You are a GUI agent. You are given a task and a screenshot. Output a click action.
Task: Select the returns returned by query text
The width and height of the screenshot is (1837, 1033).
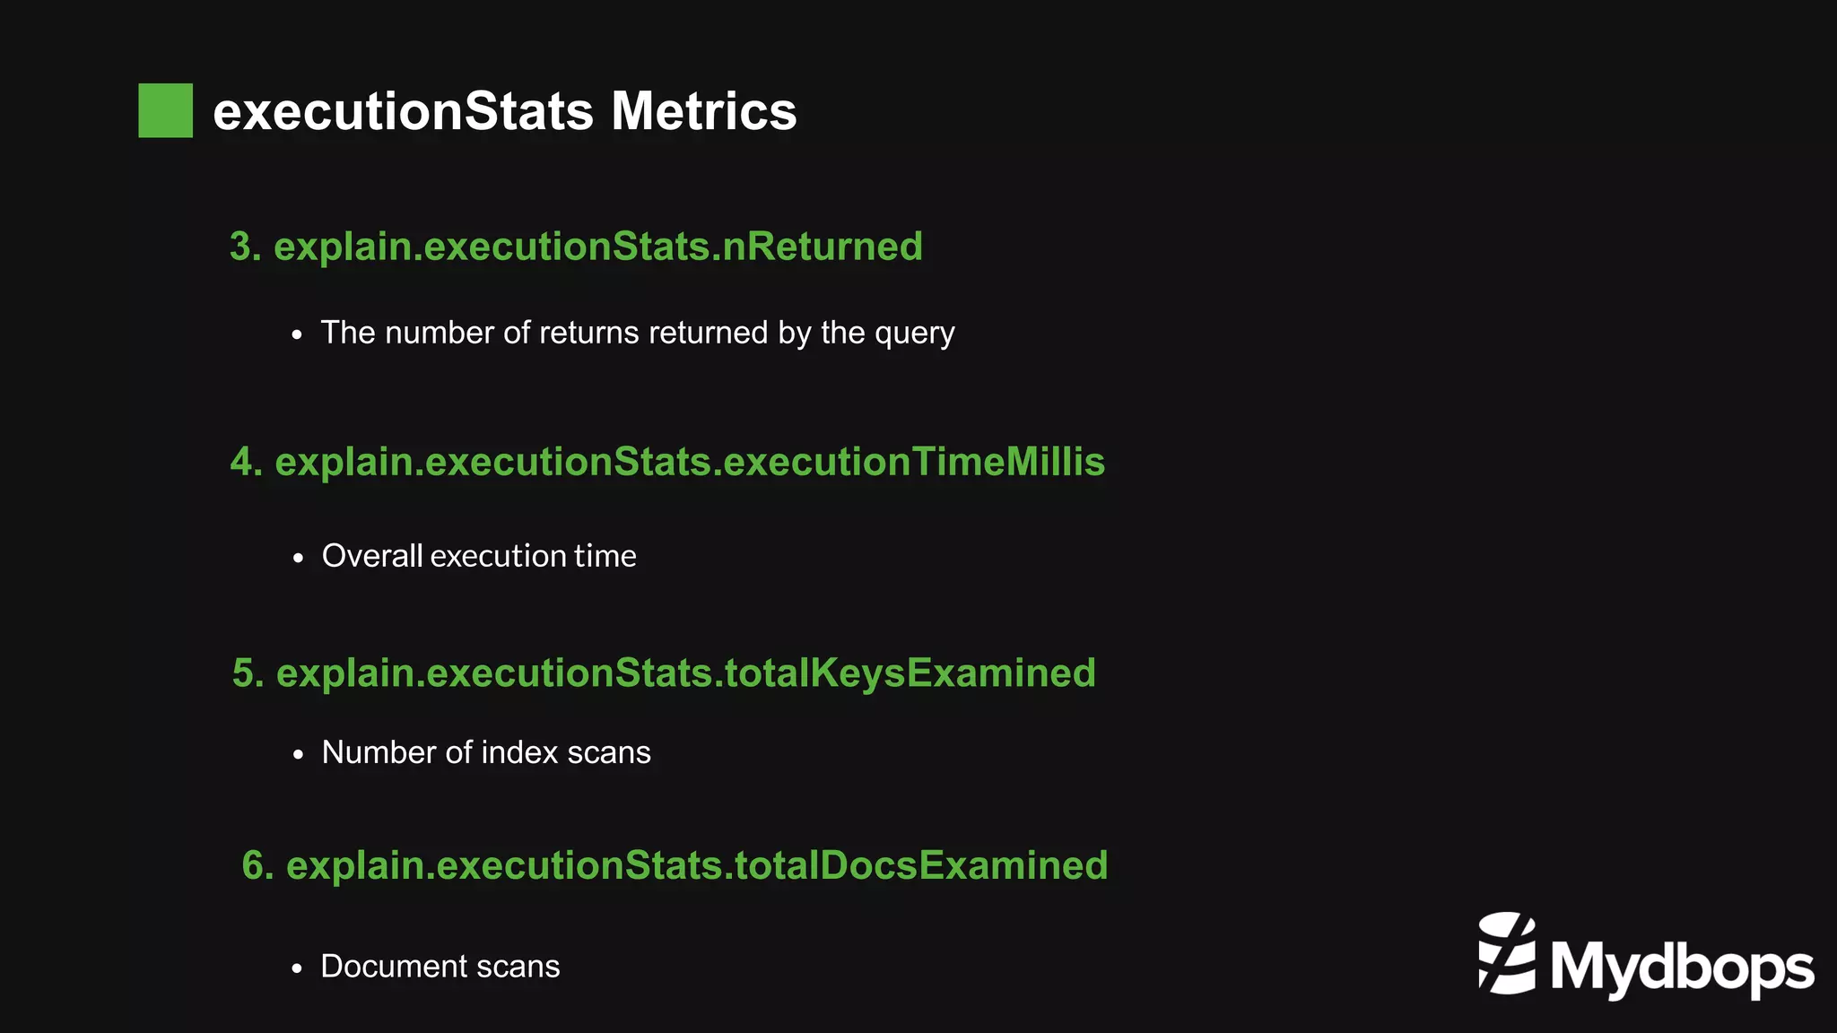(x=638, y=334)
